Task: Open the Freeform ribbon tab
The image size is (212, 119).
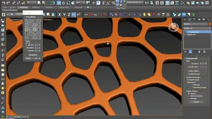Action: (x=36, y=7)
